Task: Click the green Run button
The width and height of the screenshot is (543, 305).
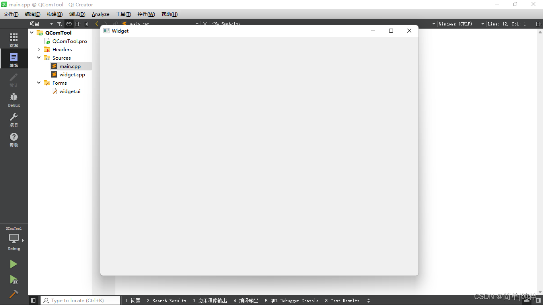Action: coord(14,264)
